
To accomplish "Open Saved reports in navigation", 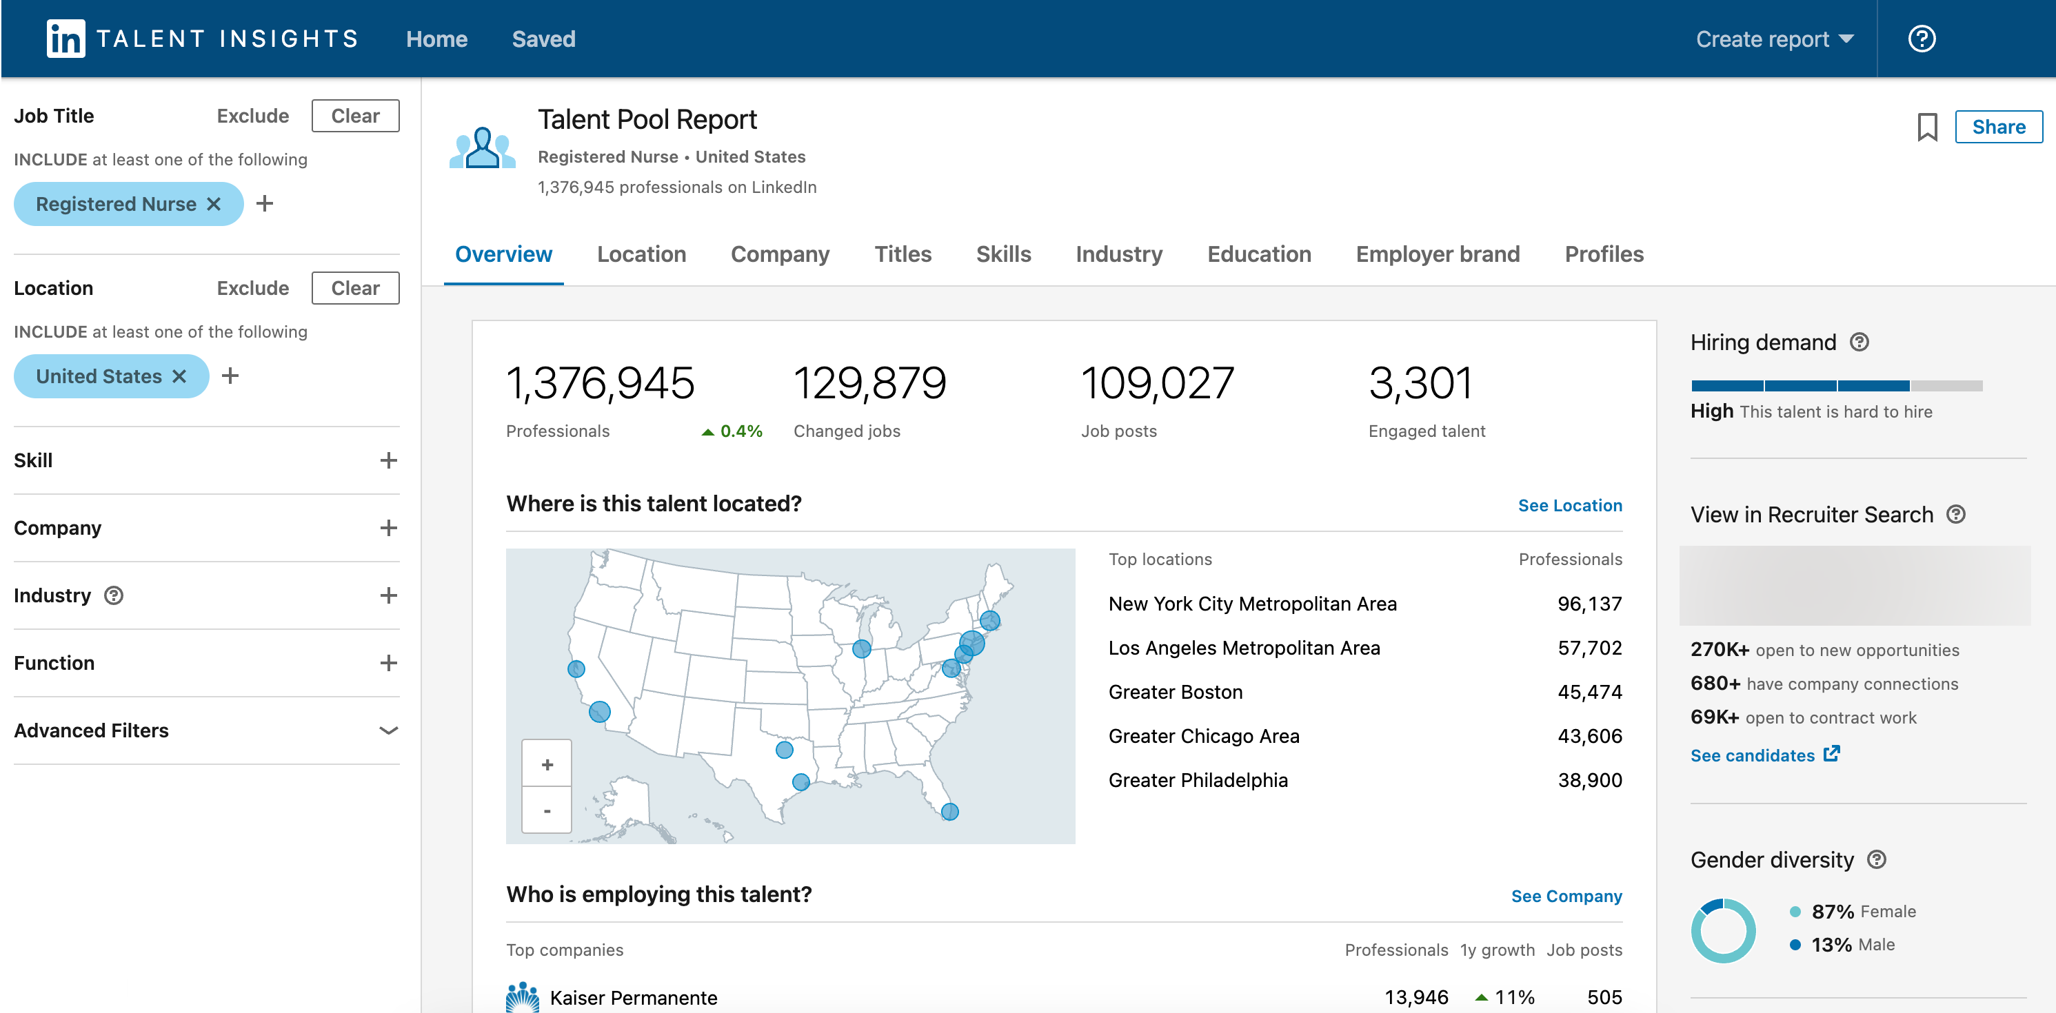I will 543,39.
